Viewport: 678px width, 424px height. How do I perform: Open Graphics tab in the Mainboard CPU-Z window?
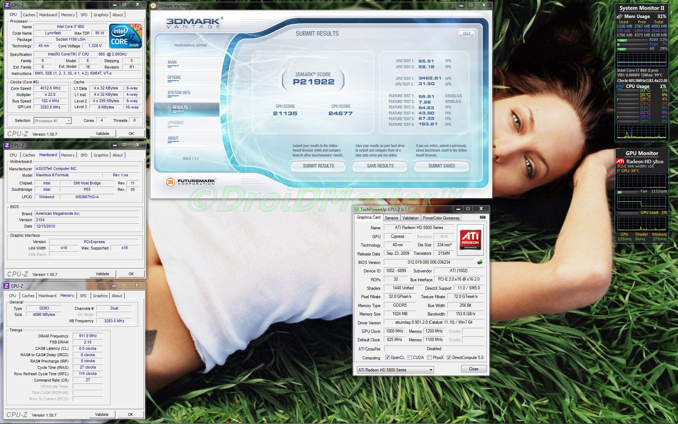pyautogui.click(x=101, y=155)
